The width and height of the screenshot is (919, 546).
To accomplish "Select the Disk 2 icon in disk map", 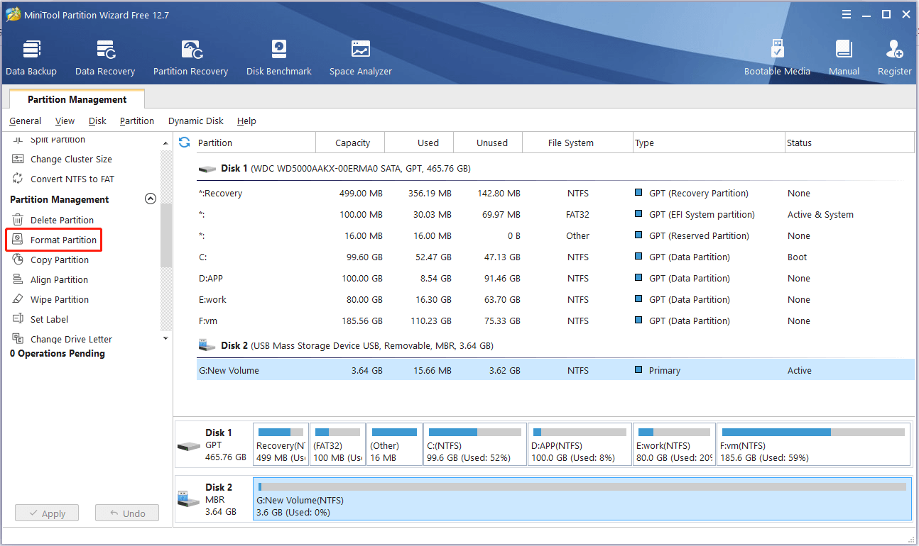I will (188, 499).
